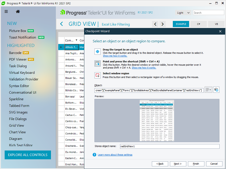
Task: Select the Cactus C... grid cell
Action: (x=71, y=115)
